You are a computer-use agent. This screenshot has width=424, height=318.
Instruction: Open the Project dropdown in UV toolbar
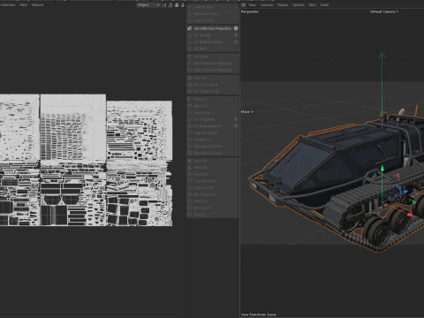[x=148, y=5]
